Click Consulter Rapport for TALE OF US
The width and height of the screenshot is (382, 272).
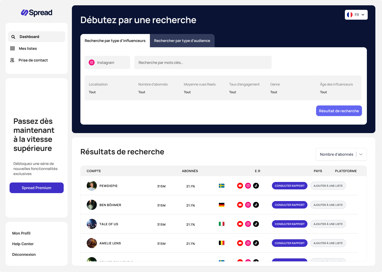pos(290,224)
